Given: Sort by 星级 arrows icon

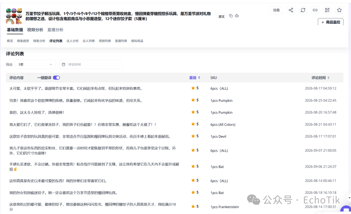Looking at the screenshot, I should pos(199,78).
